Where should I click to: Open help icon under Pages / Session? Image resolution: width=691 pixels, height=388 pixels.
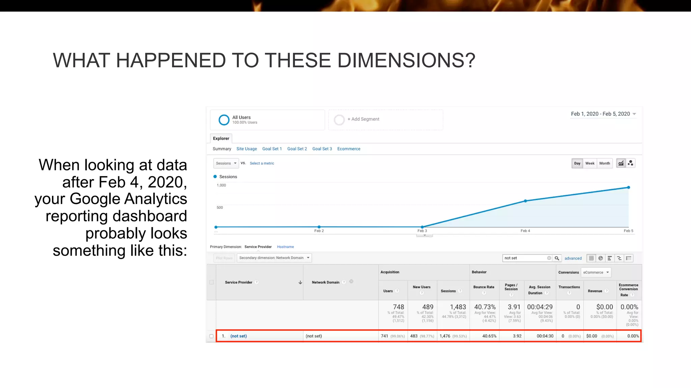pos(511,295)
